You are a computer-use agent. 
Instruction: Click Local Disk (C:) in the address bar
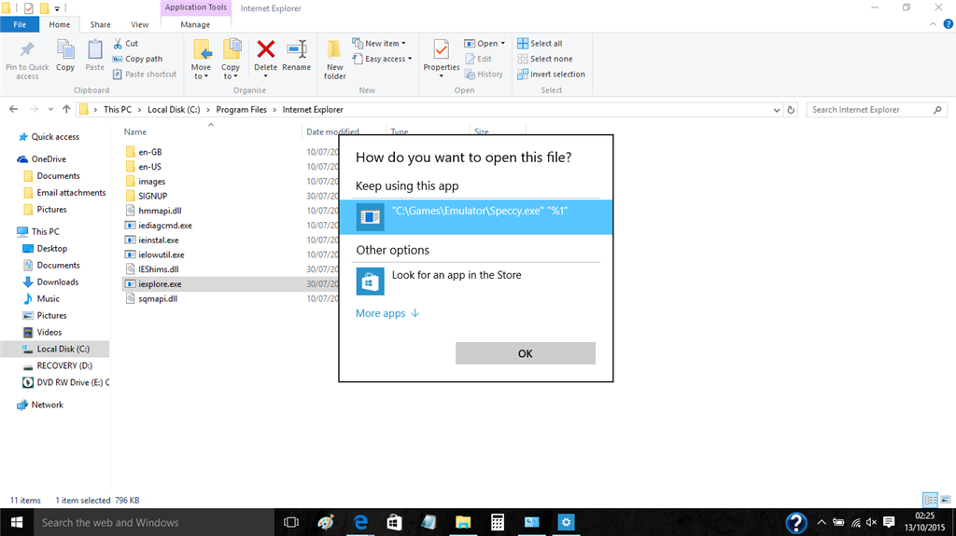174,110
